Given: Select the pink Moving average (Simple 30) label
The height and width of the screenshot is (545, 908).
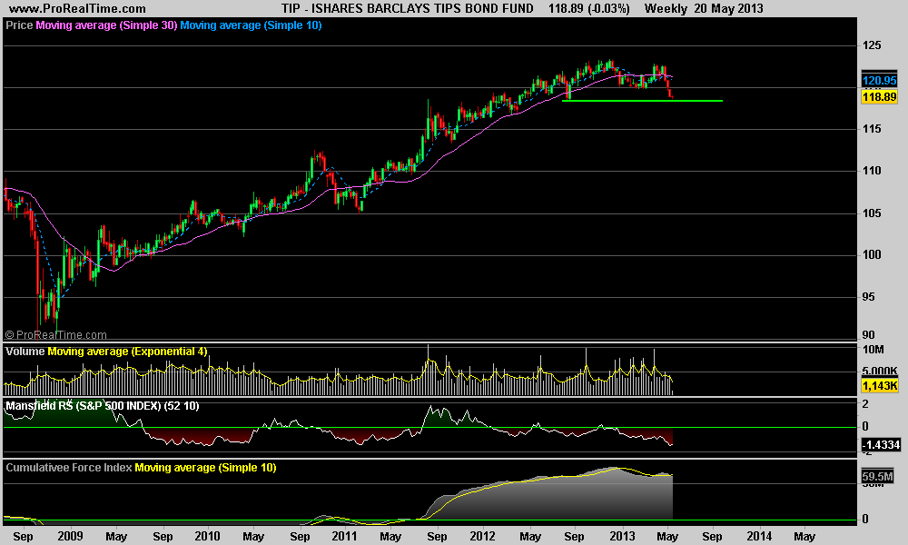Looking at the screenshot, I should tap(105, 25).
